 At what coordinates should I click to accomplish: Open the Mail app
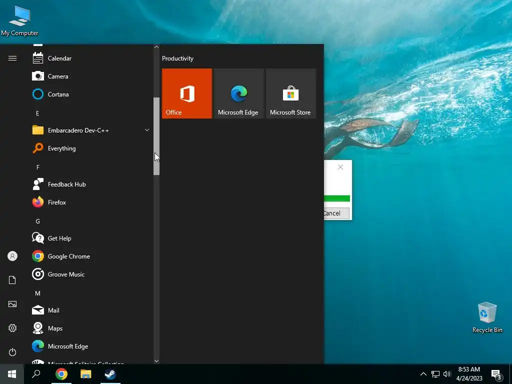pyautogui.click(x=91, y=310)
